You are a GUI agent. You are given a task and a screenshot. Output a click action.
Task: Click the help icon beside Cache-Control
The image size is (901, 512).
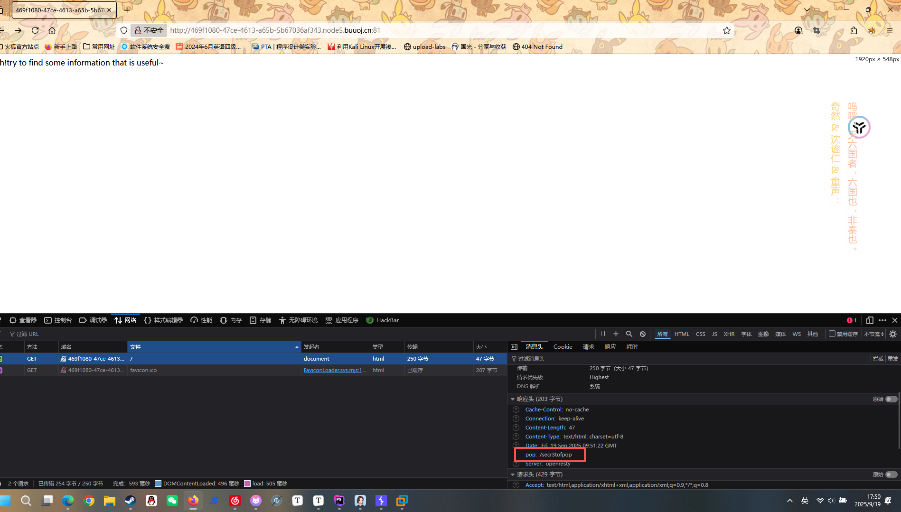516,410
